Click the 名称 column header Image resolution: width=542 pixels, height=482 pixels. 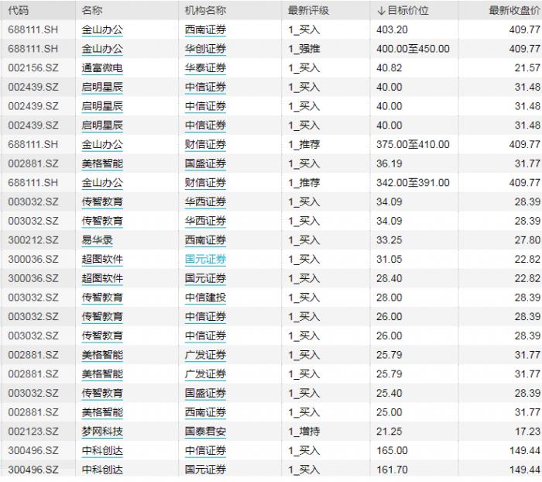(92, 10)
